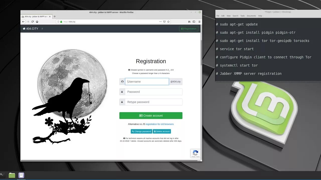Click the green padlock security icon
This screenshot has width=321, height=180.
click(61, 22)
